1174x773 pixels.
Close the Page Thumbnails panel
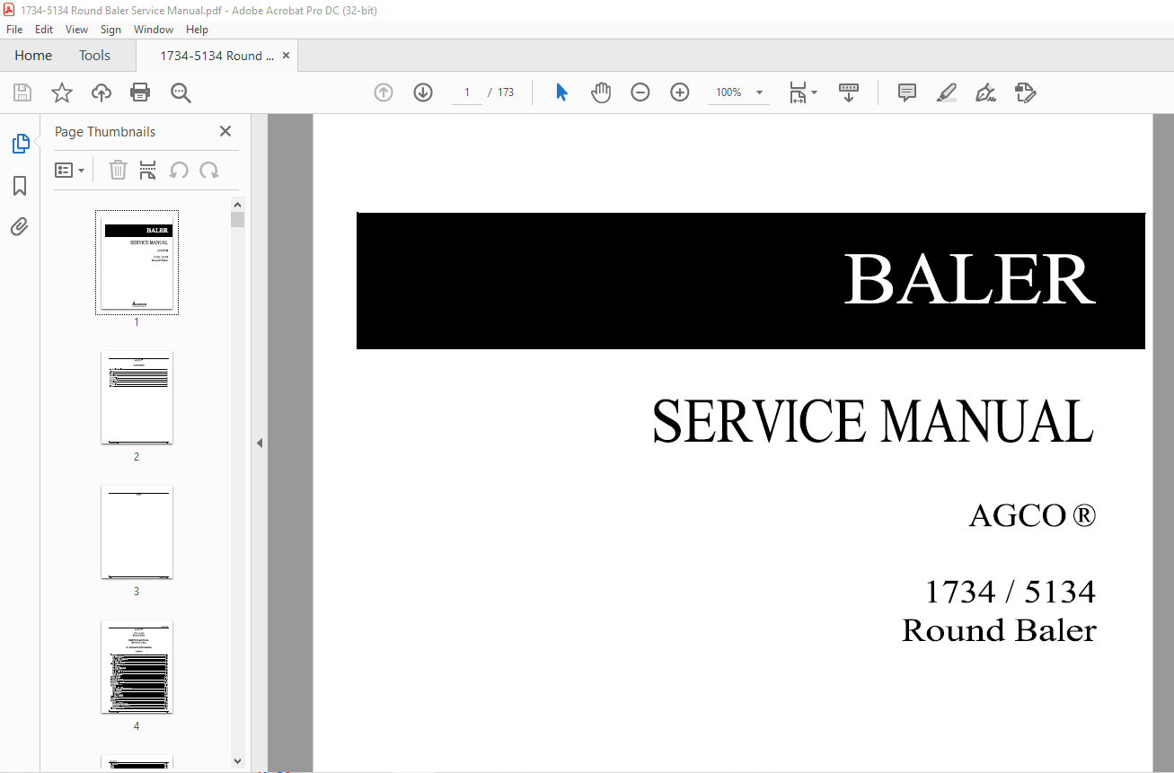coord(225,131)
